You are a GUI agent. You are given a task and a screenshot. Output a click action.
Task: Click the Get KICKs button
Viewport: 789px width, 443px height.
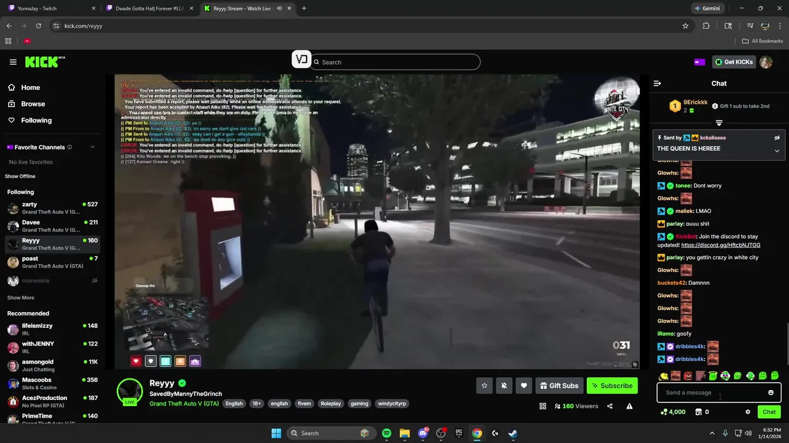[733, 62]
